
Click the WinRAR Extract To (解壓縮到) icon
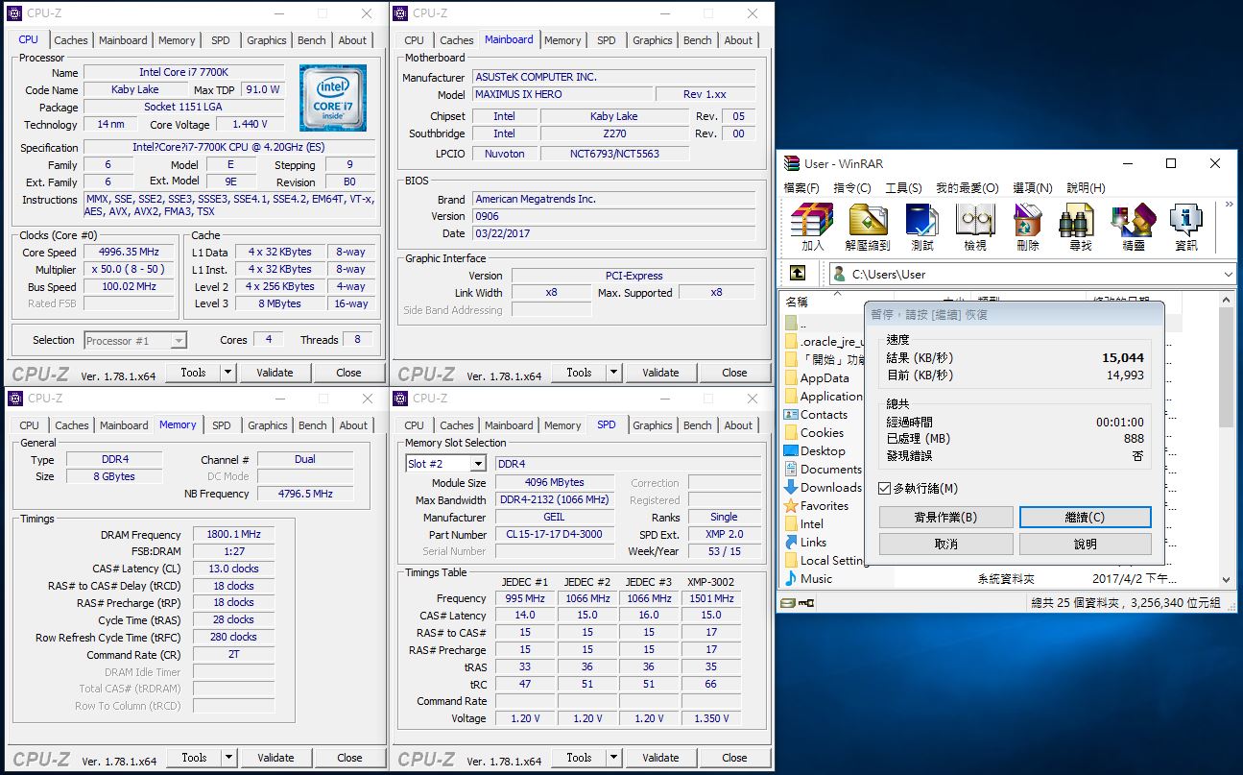point(868,221)
